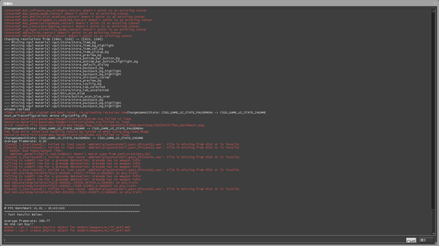Image resolution: width=439 pixels, height=246 pixels.
Task: Click the 'Average framerate: 0.00' line
Action: click(25, 141)
